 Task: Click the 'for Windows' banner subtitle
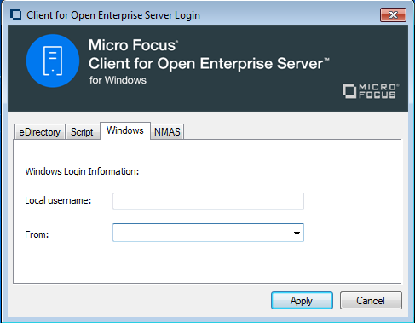pyautogui.click(x=118, y=80)
